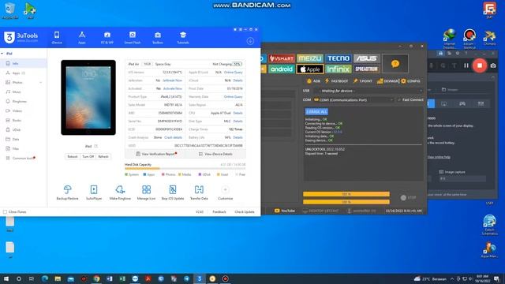Open the Stop iOS Update tool icon
505x284 pixels.
click(x=173, y=192)
